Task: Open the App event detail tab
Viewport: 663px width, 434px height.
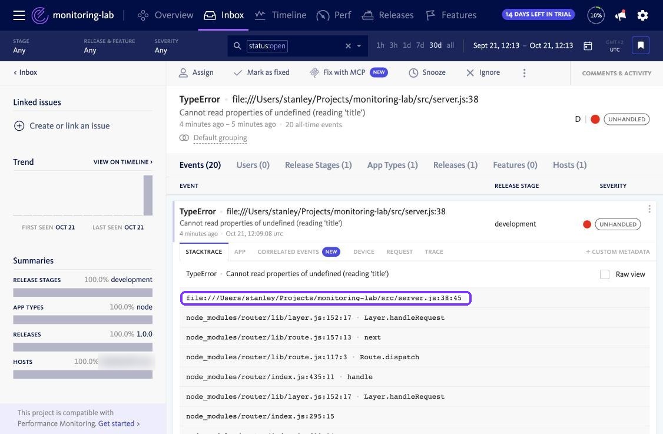Action: [240, 251]
